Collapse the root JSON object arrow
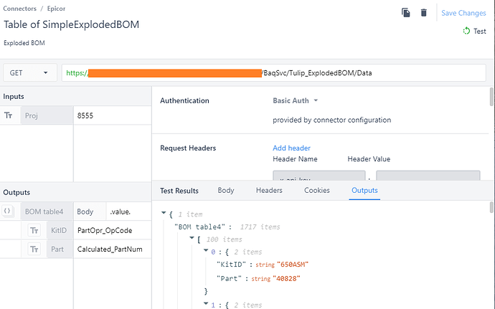 click(164, 213)
